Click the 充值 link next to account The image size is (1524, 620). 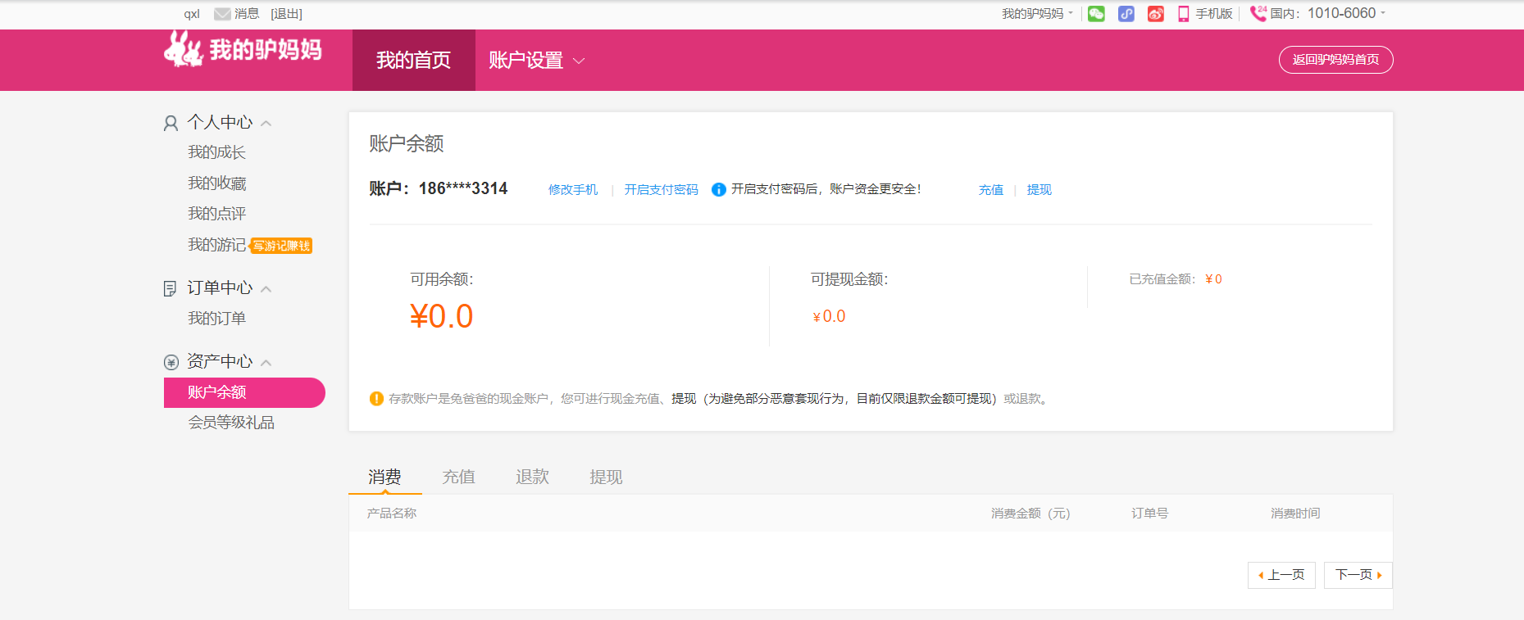coord(991,190)
